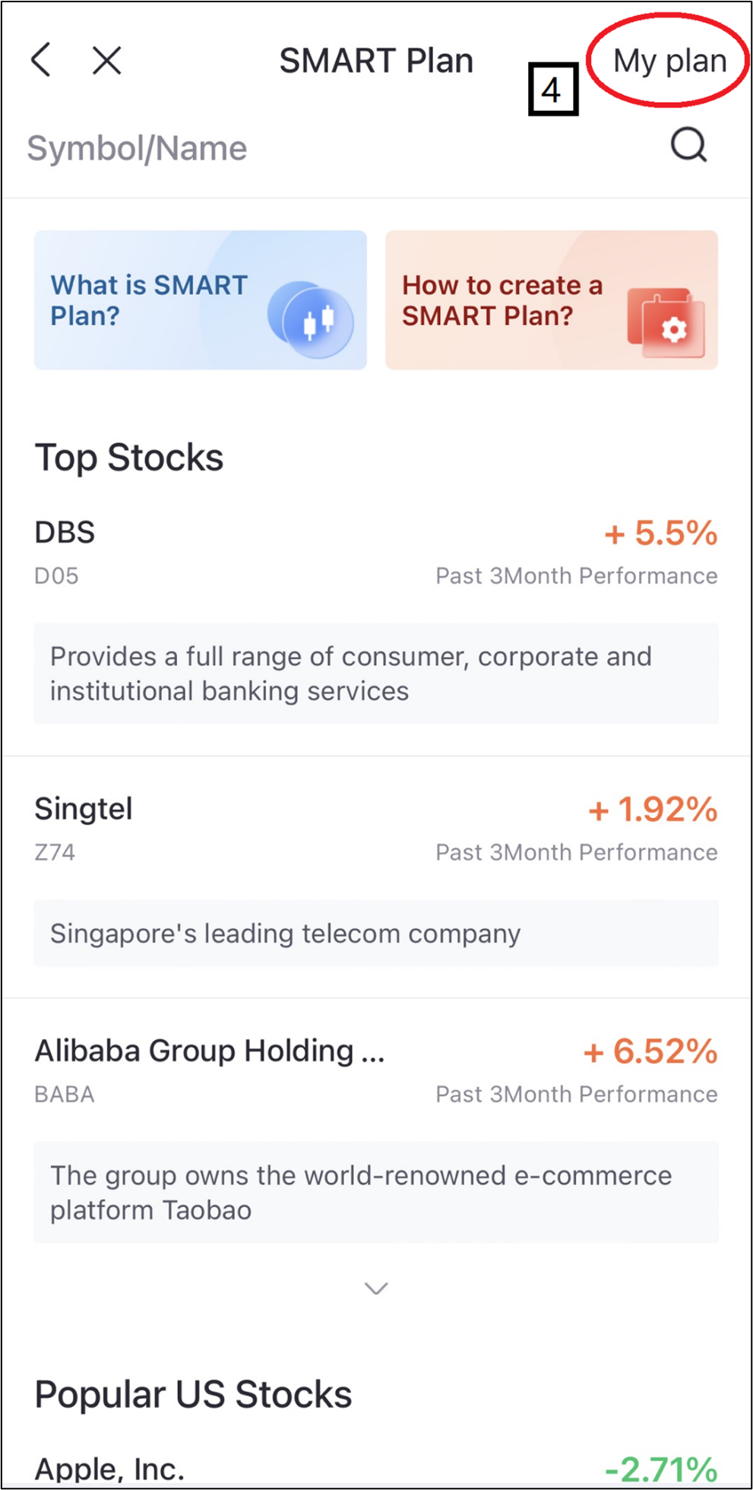Tap the calendar gear icon

[666, 322]
